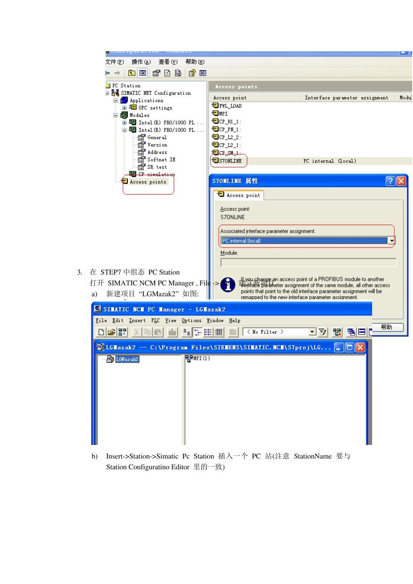Select SR test tree item

click(x=157, y=167)
